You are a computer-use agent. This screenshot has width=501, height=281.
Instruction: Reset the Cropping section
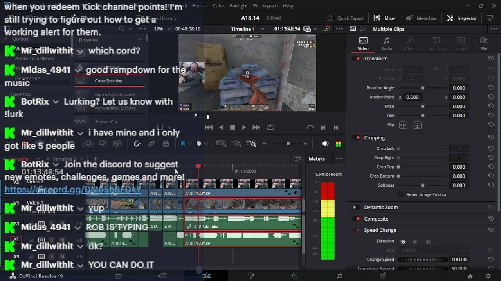[491, 138]
